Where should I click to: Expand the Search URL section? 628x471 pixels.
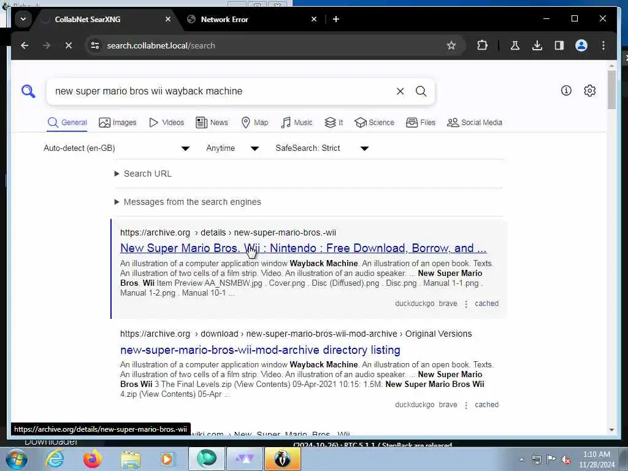143,174
